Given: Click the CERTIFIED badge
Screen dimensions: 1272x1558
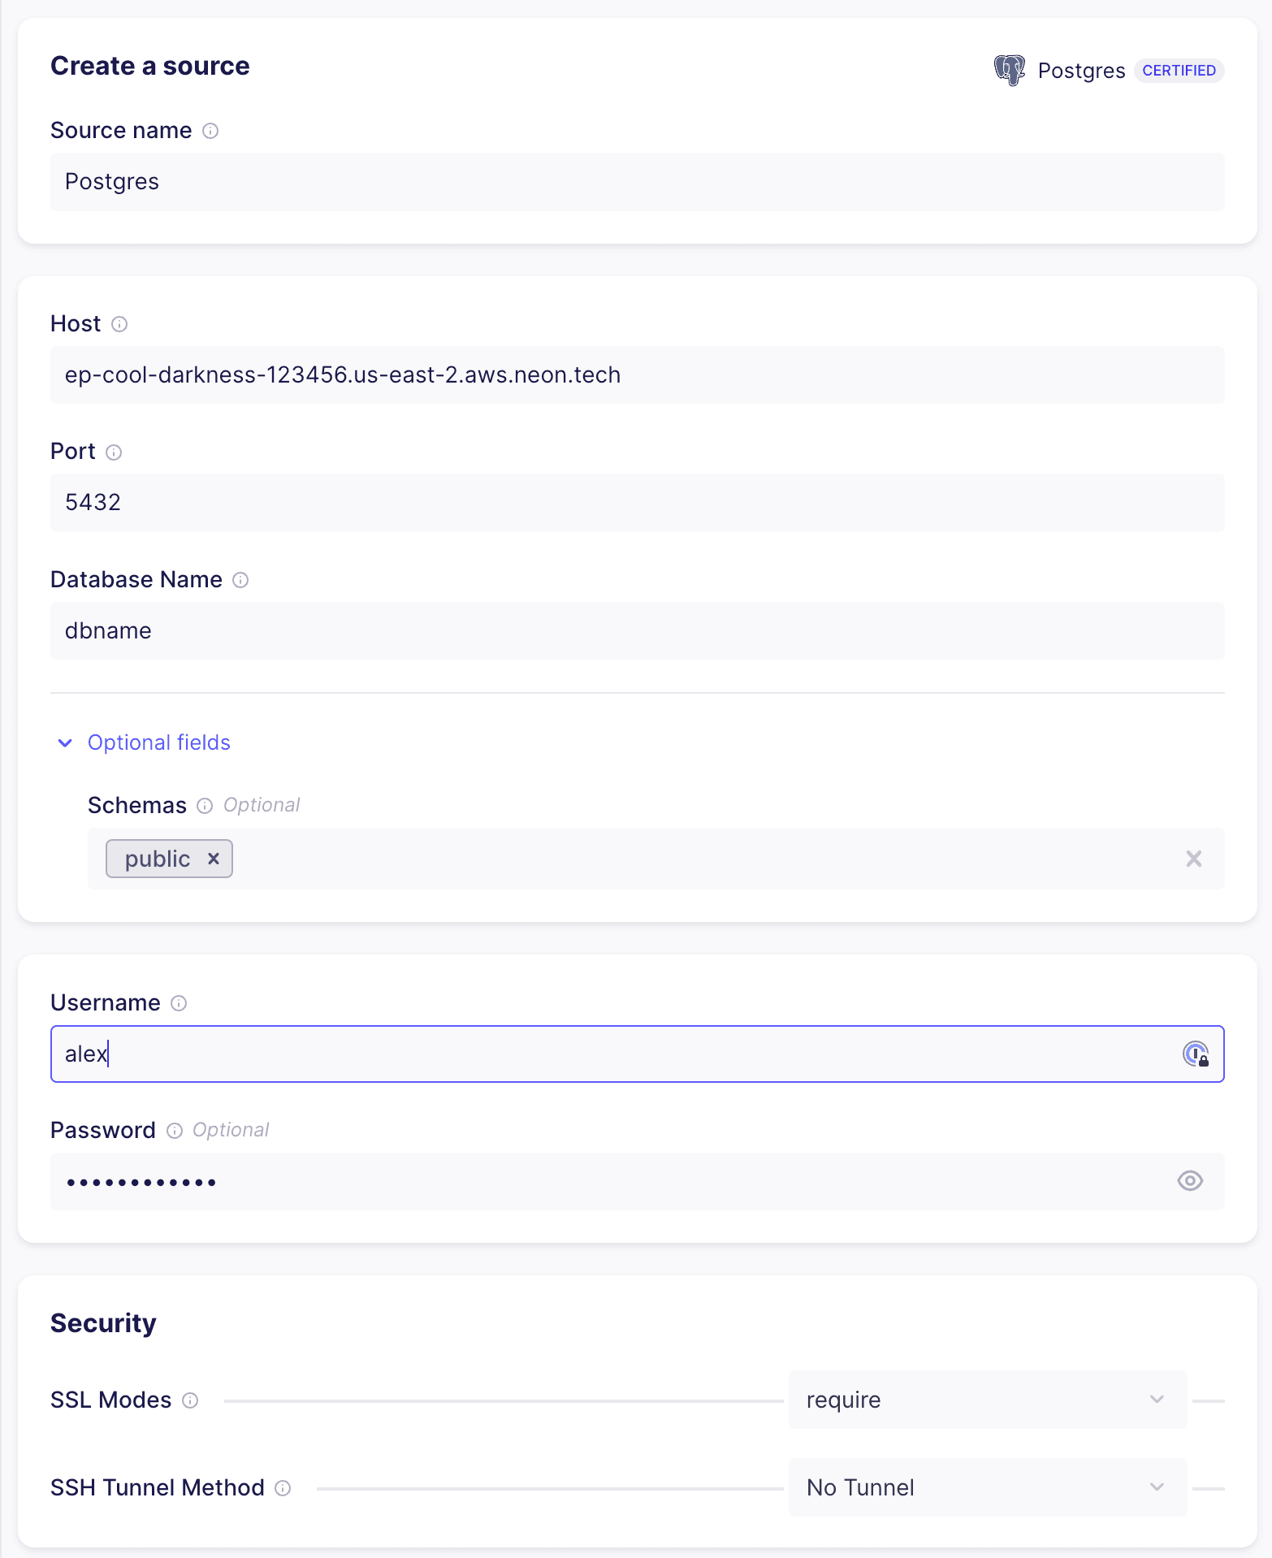Looking at the screenshot, I should pyautogui.click(x=1179, y=71).
